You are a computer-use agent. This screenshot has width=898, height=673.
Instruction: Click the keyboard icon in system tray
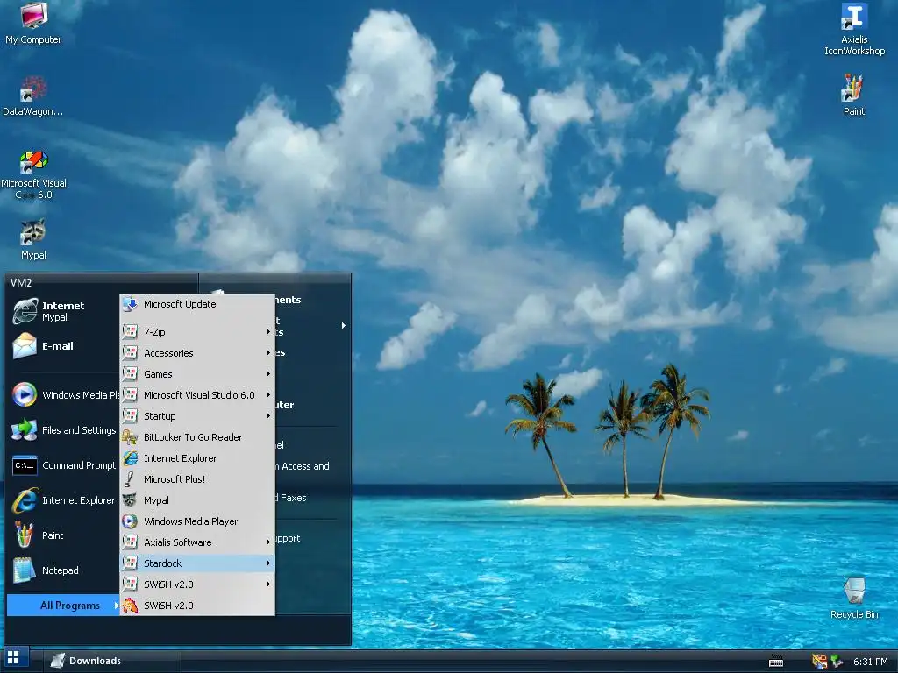pyautogui.click(x=776, y=662)
